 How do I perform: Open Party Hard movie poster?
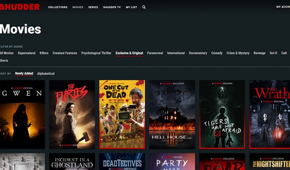pos(172,161)
